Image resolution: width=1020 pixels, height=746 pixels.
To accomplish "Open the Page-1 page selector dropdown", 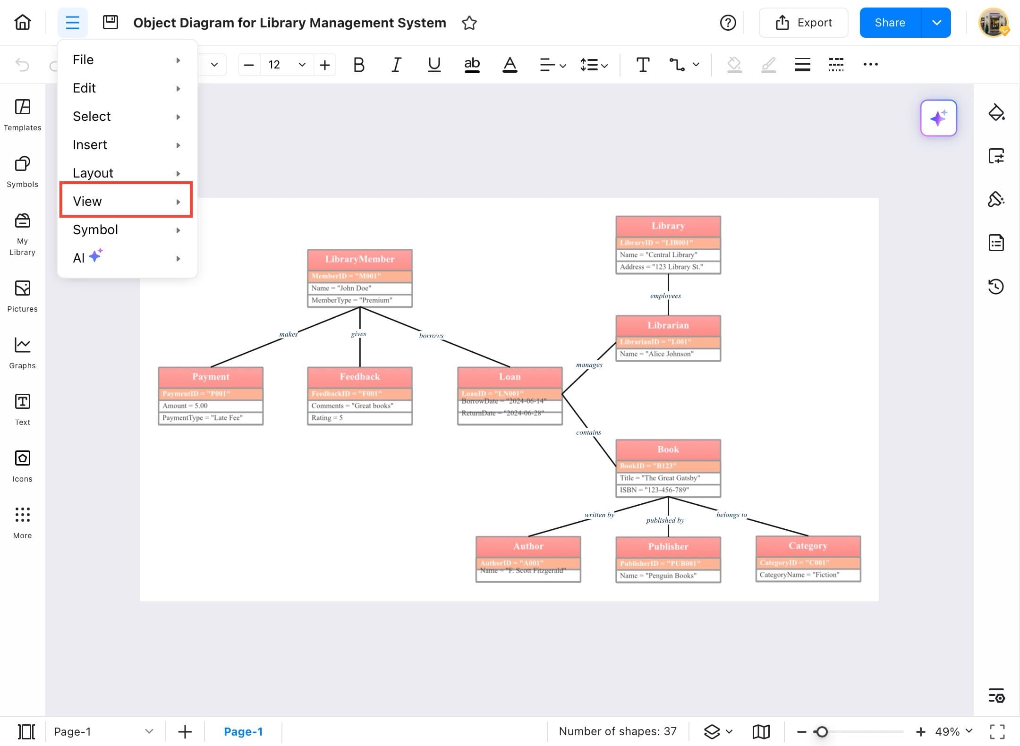I will pos(149,731).
